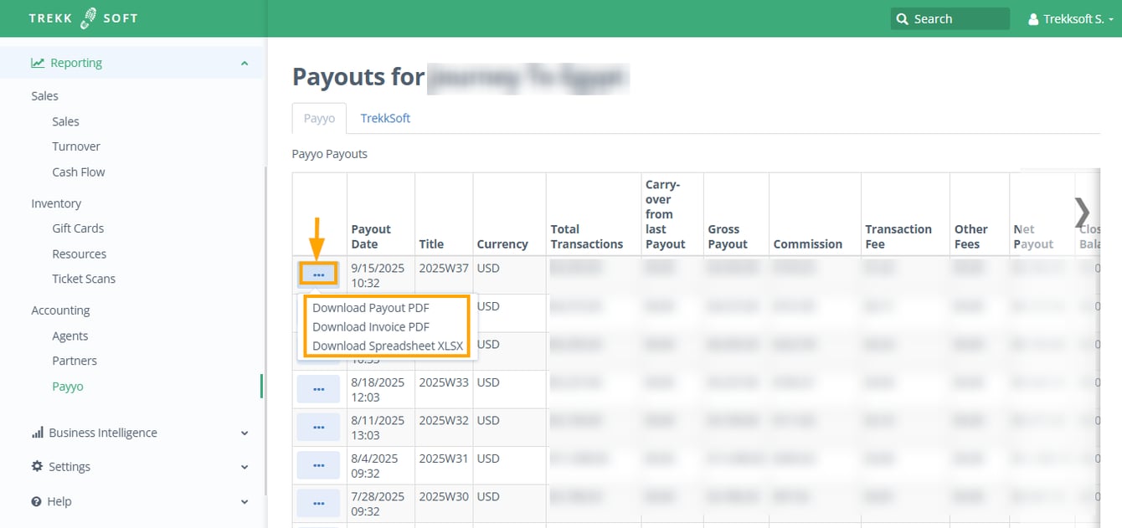Open the Turnover report

point(76,146)
